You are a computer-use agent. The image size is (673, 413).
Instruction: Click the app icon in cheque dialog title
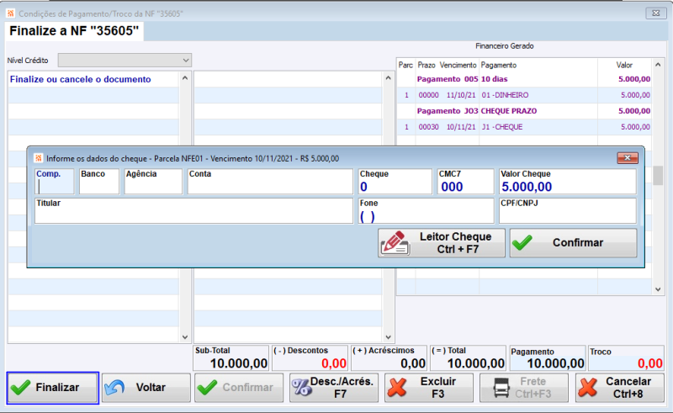click(39, 158)
